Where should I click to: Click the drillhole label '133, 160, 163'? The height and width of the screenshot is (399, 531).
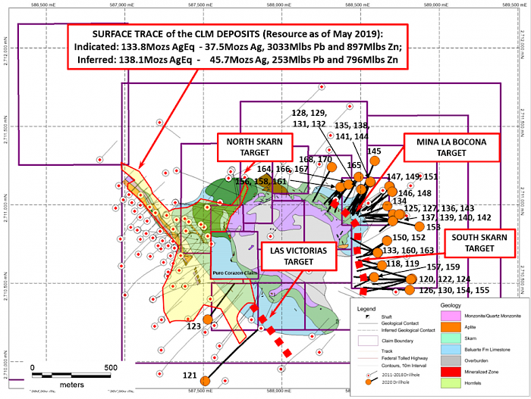point(408,251)
